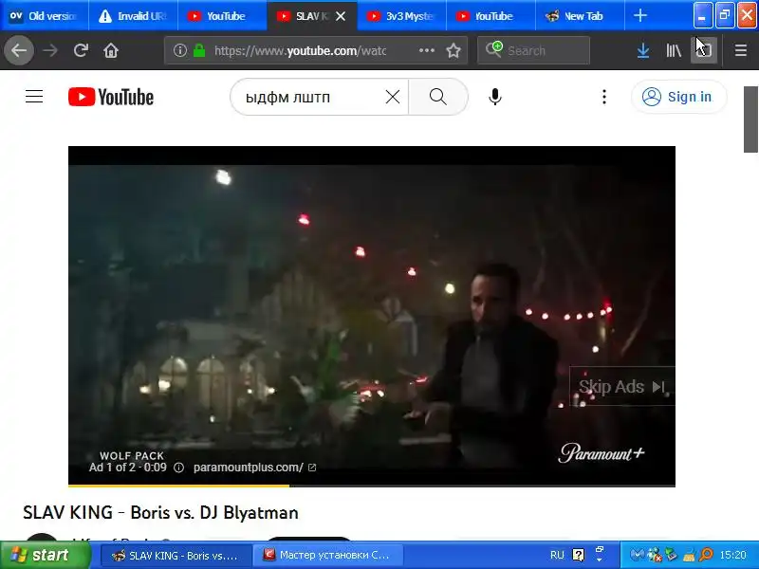
Task: Switch to the third tab labeled YouTube
Action: pyautogui.click(x=222, y=16)
